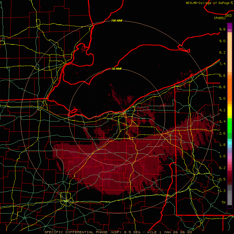
Task: Click the 5.8 scale value
Action: click(222, 87)
